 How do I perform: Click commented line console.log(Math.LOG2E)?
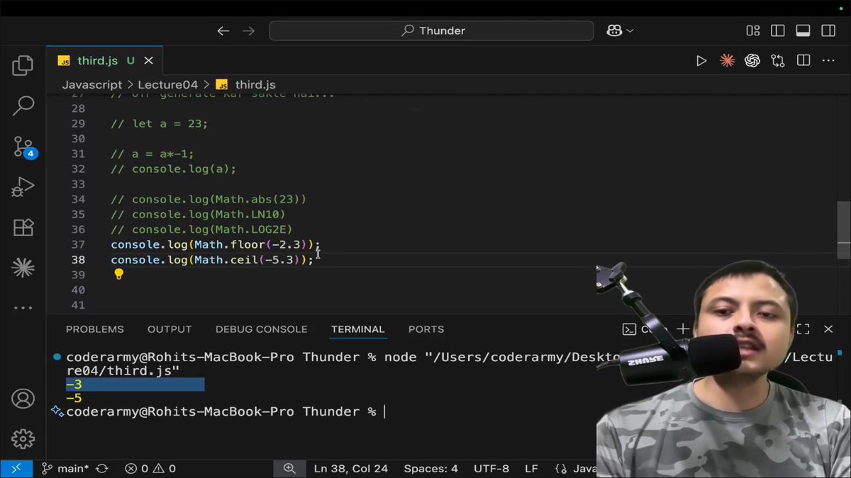201,229
